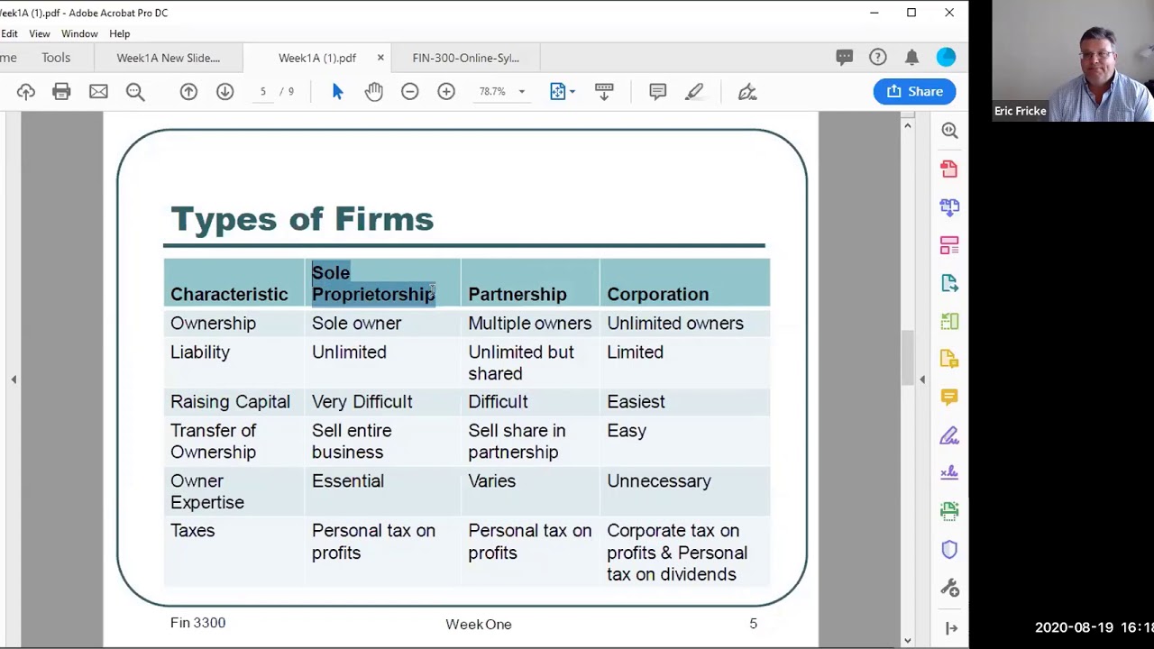The width and height of the screenshot is (1154, 649).
Task: Zoom out with the minus icon
Action: 410,91
